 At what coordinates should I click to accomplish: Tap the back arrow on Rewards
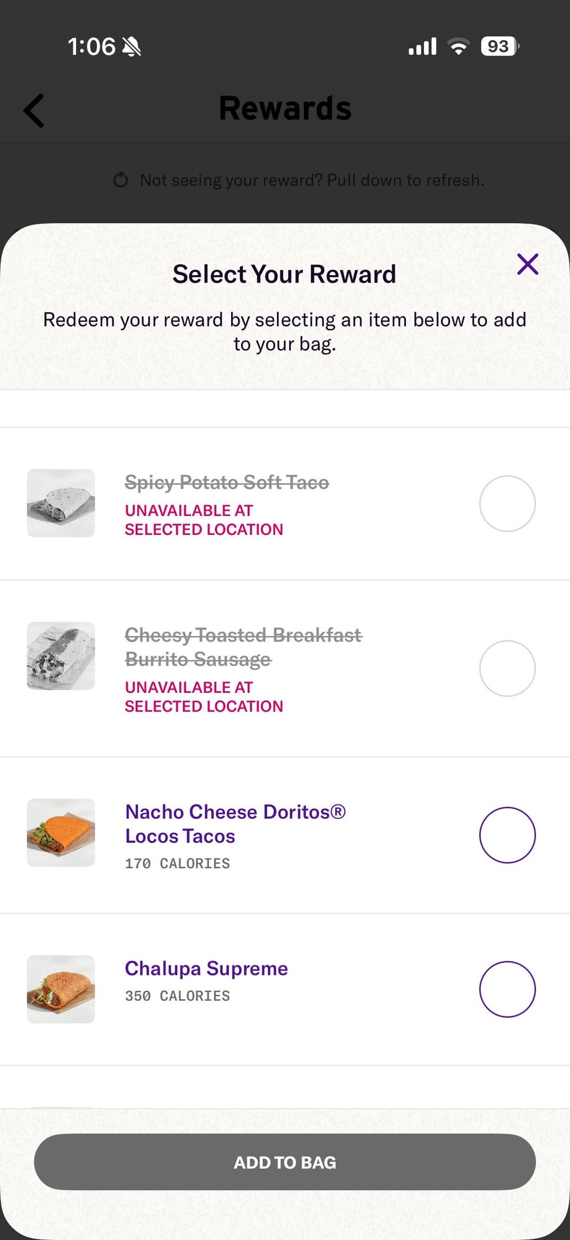click(34, 110)
